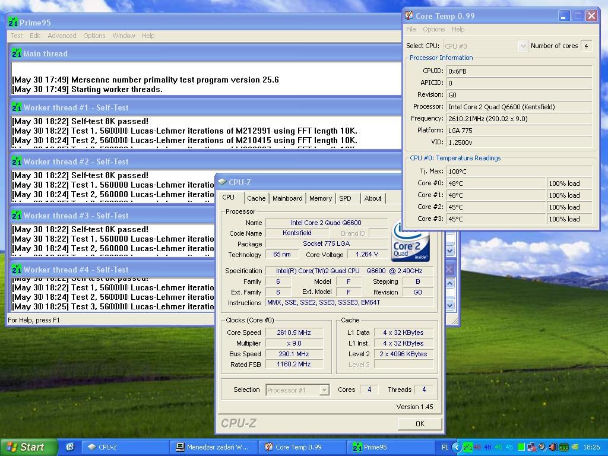Open the Processor #1 selection dropdown
Image resolution: width=608 pixels, height=456 pixels.
pyautogui.click(x=324, y=390)
